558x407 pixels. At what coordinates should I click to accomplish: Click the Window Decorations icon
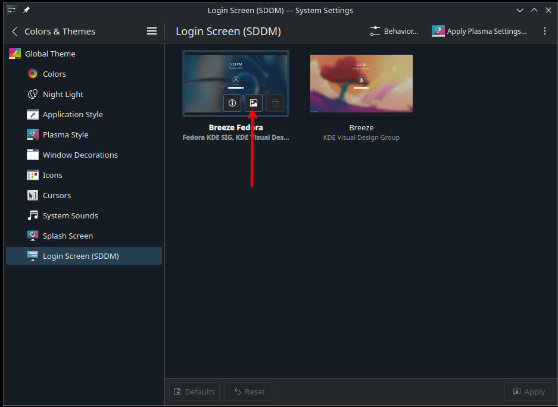click(33, 155)
